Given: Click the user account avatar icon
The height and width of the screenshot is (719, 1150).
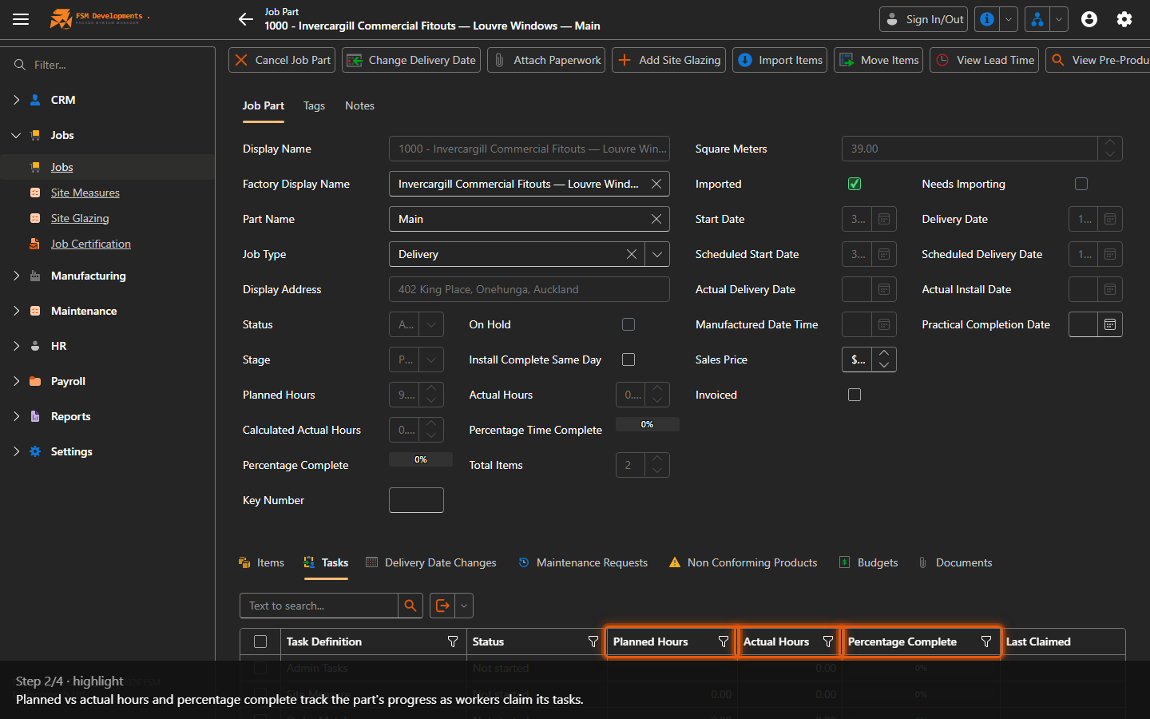Looking at the screenshot, I should pos(1089,19).
